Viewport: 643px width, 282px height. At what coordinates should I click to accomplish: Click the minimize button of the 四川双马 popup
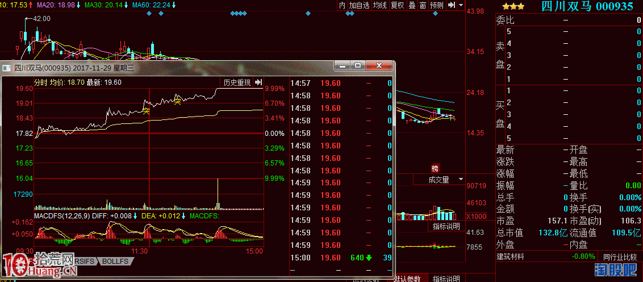click(343, 66)
